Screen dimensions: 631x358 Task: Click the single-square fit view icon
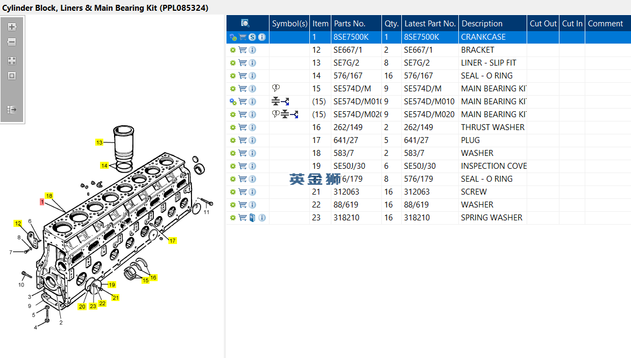point(12,76)
